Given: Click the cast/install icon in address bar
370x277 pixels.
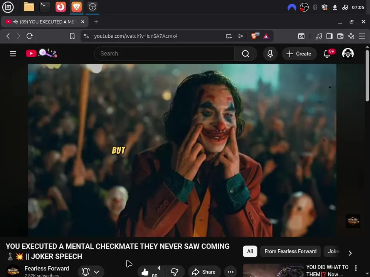Looking at the screenshot, I should pyautogui.click(x=229, y=36).
